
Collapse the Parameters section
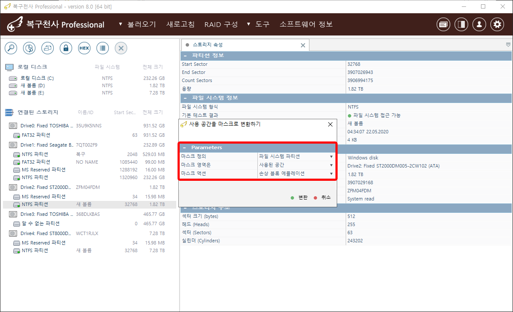pos(185,147)
